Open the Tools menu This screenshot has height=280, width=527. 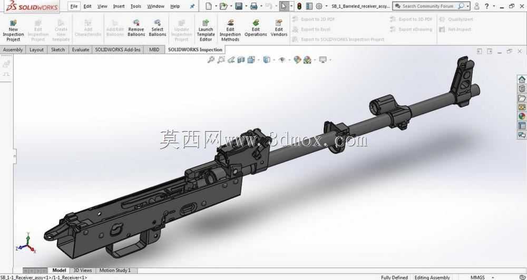coord(136,6)
